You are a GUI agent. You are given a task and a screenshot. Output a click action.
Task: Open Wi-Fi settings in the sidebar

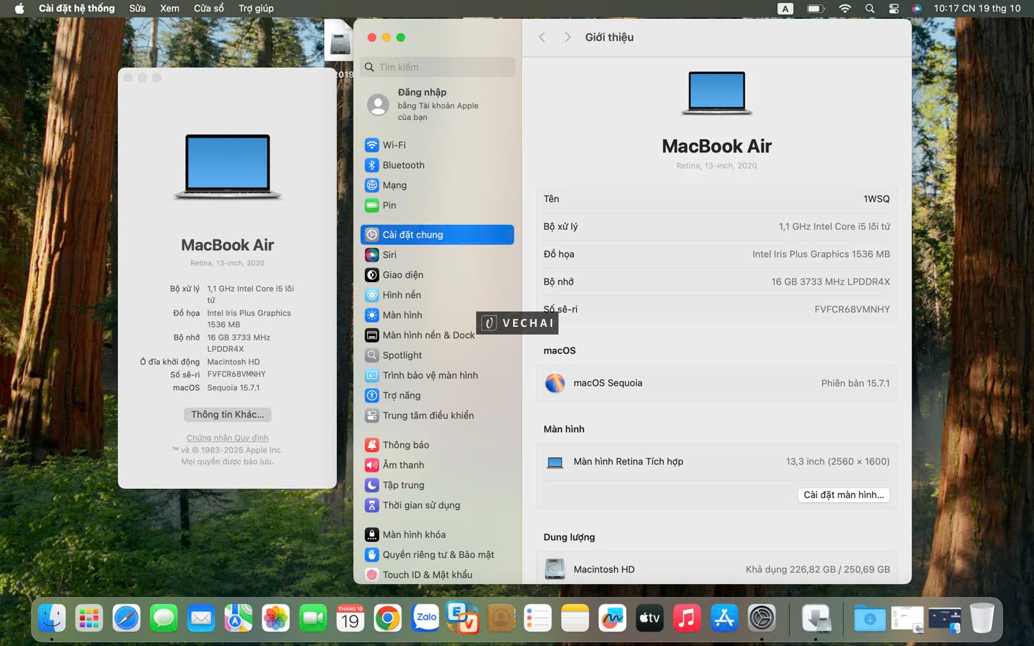[394, 145]
